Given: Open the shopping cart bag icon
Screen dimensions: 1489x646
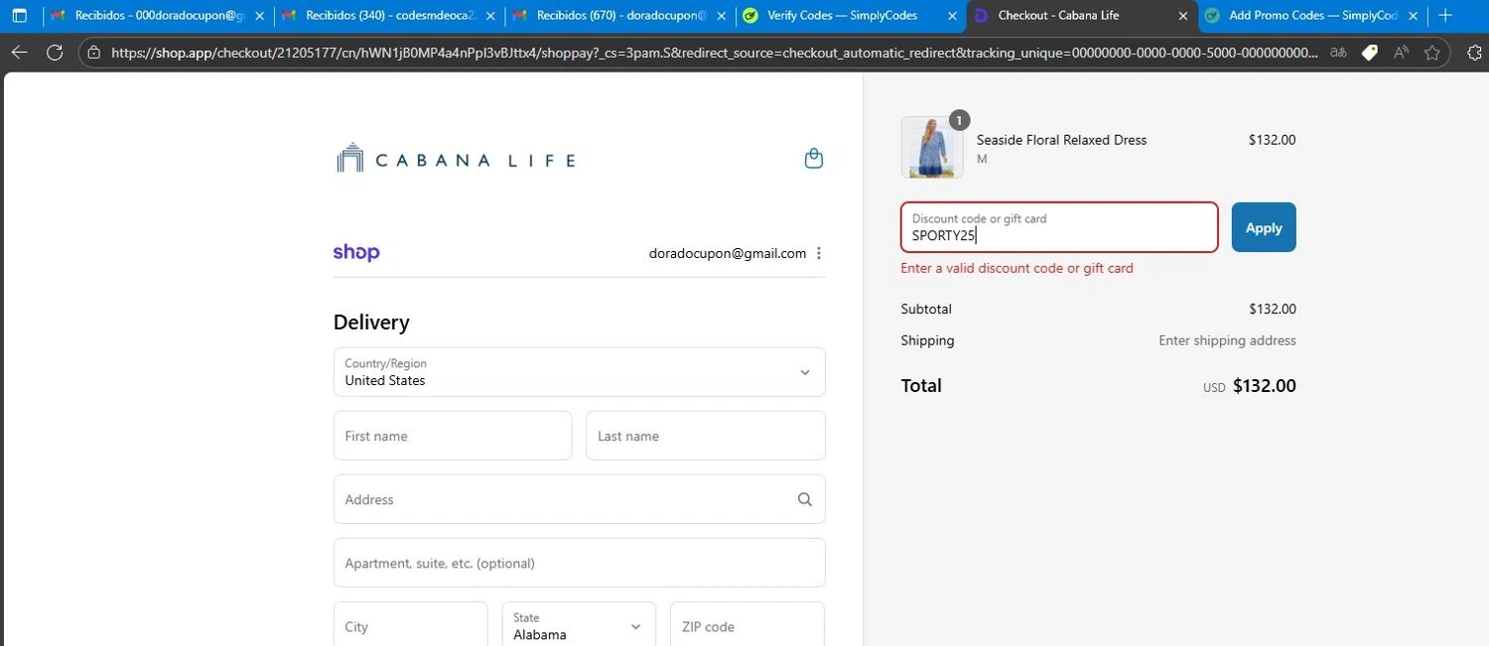Looking at the screenshot, I should point(813,159).
